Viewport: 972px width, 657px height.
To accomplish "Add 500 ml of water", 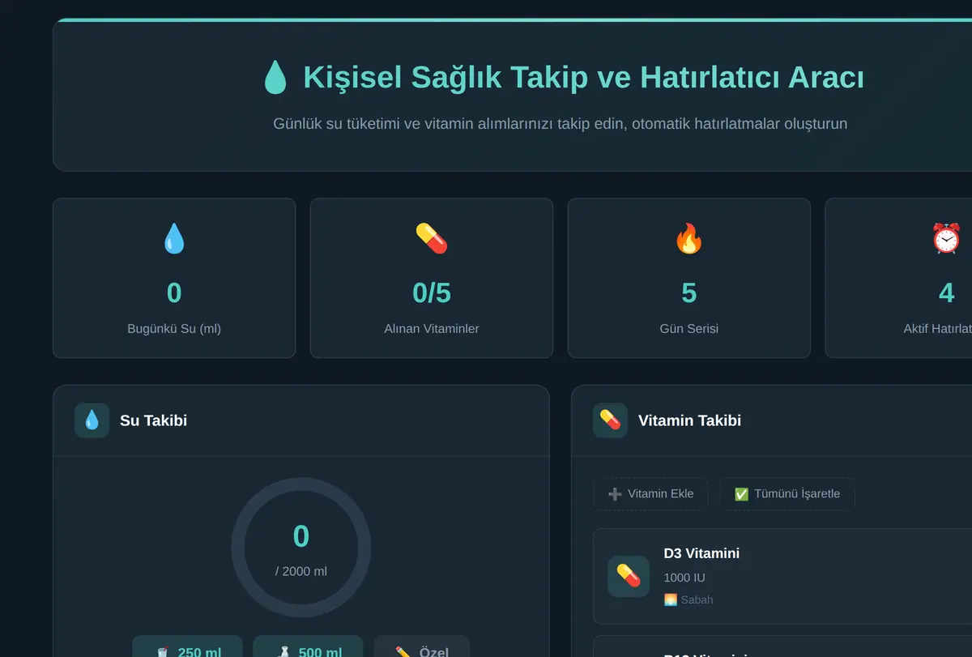I will (x=308, y=646).
